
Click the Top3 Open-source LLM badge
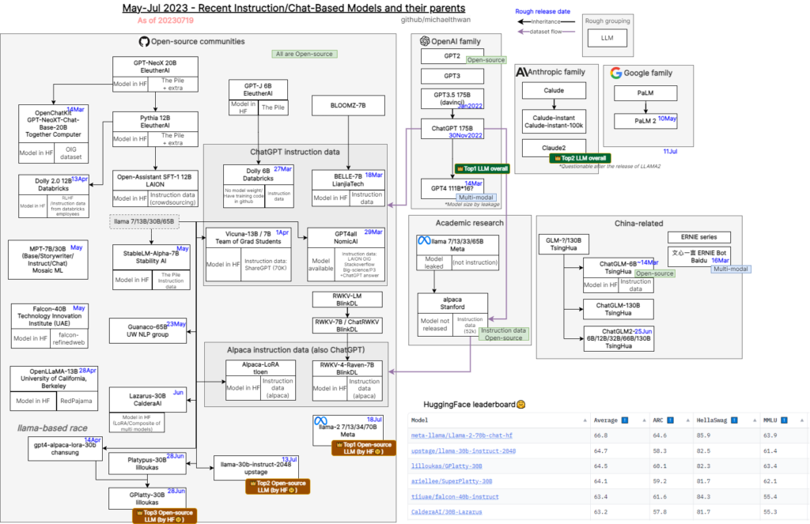tap(165, 516)
